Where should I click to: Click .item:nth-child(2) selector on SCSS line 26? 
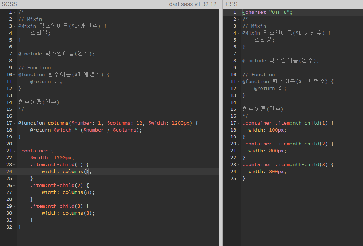(x=56, y=186)
